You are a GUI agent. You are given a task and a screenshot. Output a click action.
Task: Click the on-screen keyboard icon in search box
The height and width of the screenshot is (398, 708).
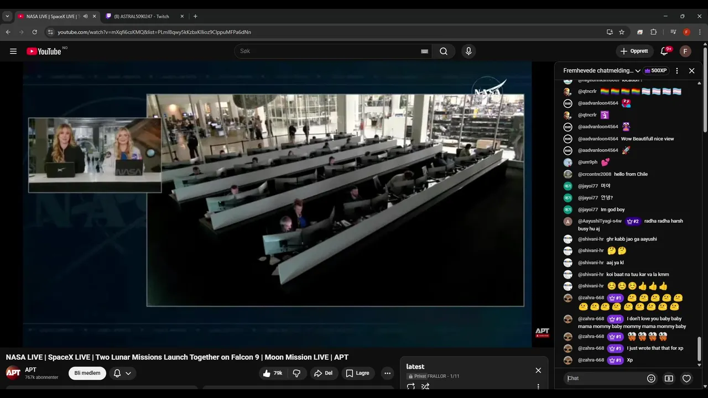[x=424, y=51]
